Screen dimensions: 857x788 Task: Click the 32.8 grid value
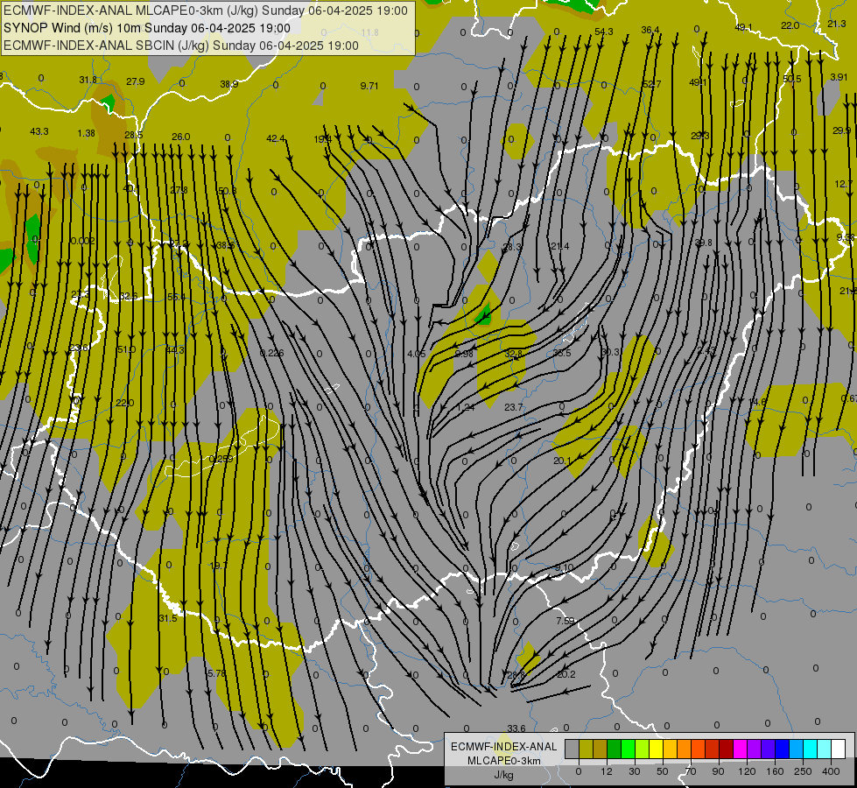(513, 355)
